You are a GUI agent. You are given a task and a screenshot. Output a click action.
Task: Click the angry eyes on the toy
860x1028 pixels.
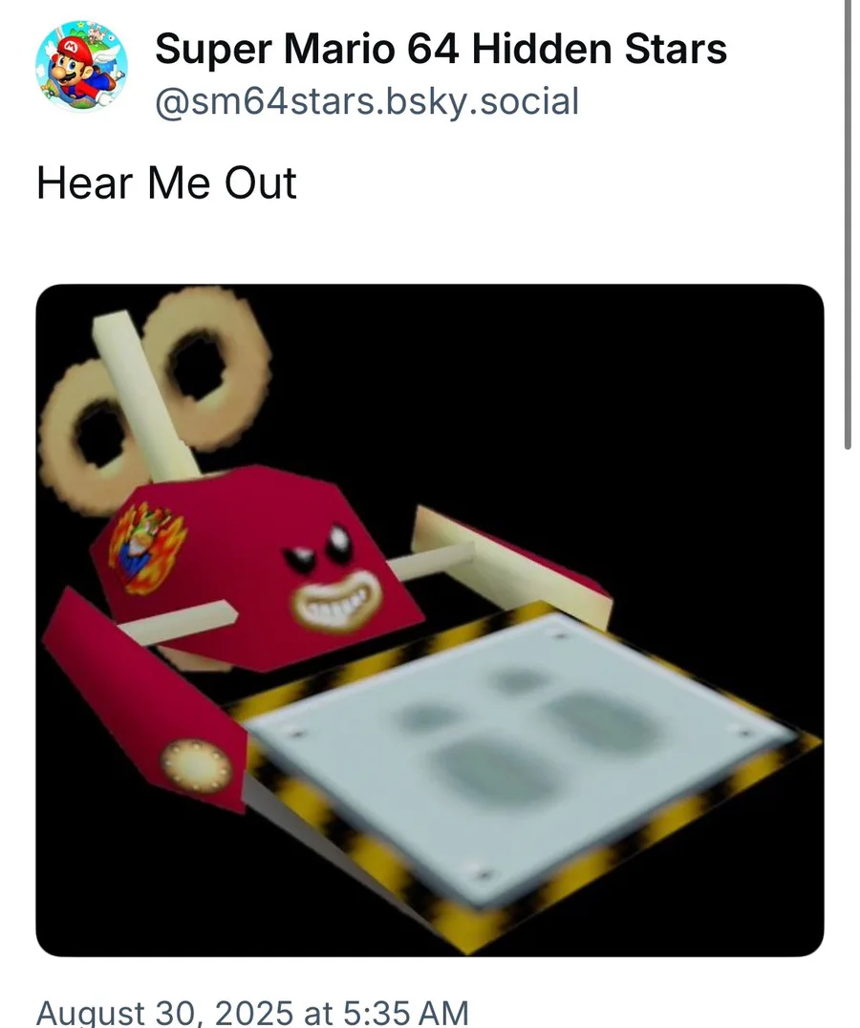click(x=320, y=547)
